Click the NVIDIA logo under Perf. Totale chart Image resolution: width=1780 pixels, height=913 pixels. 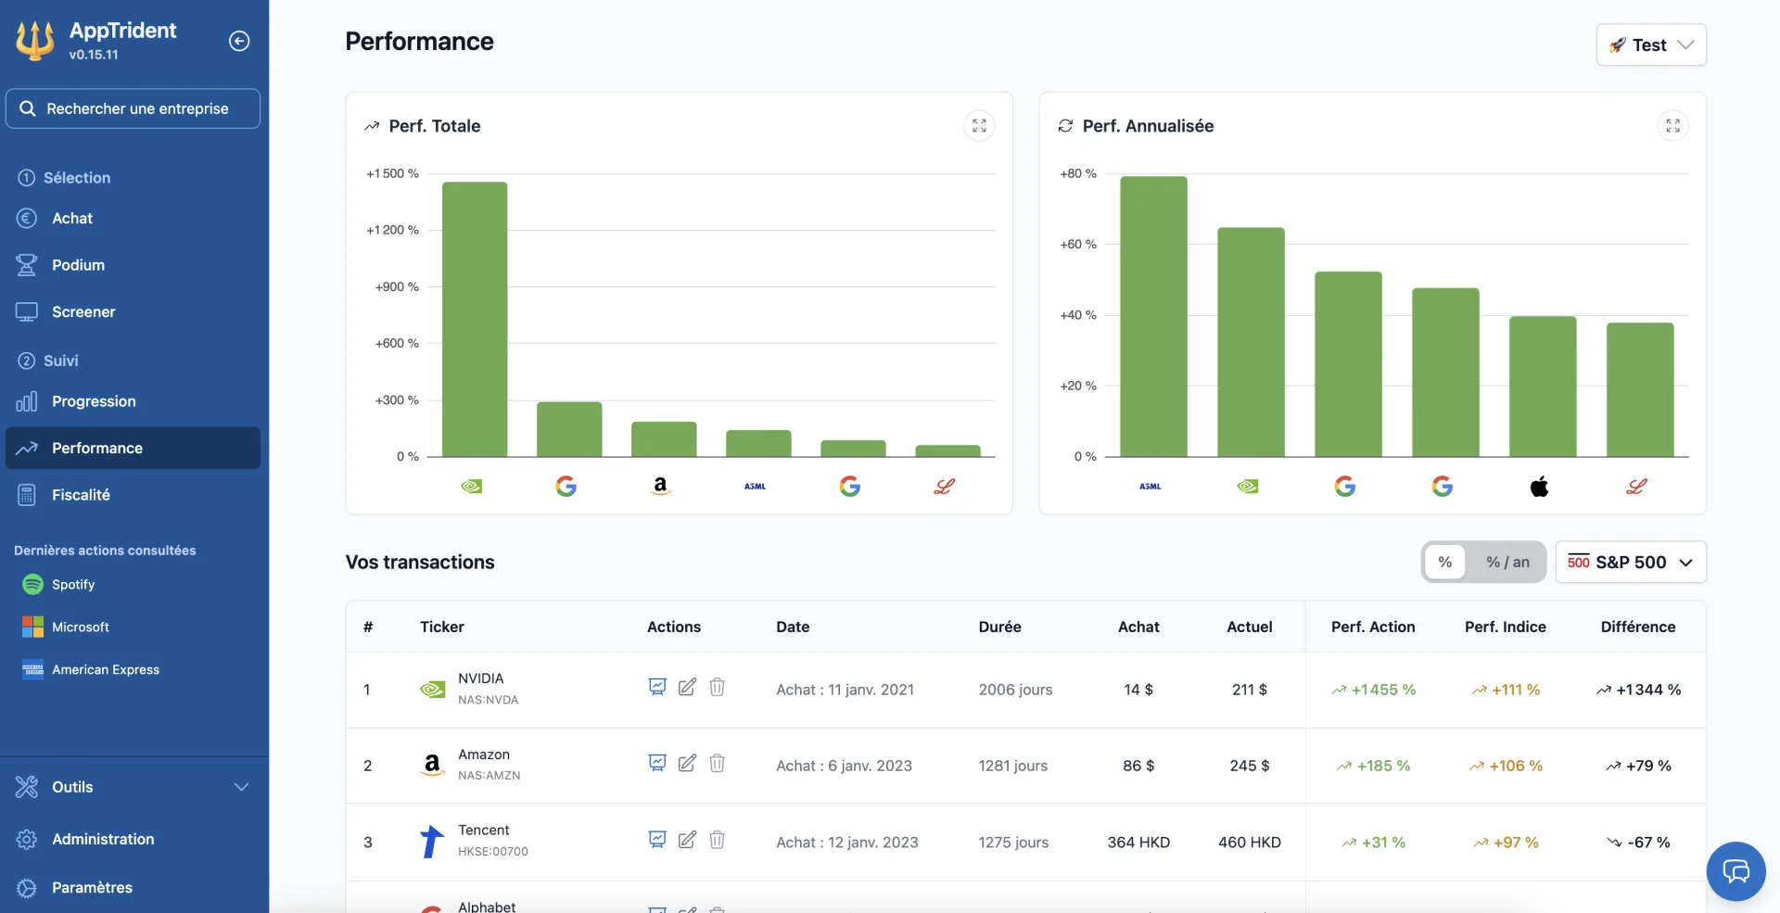472,486
